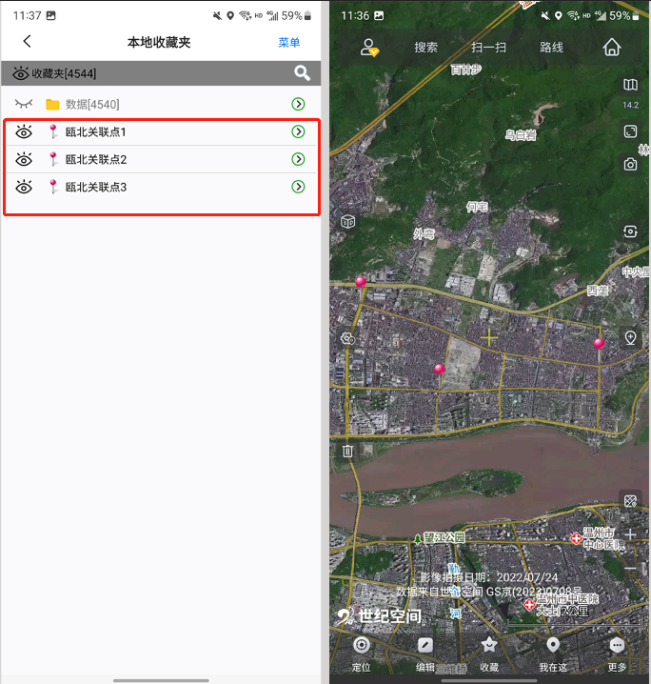Tap the 路线 route button

tap(551, 48)
